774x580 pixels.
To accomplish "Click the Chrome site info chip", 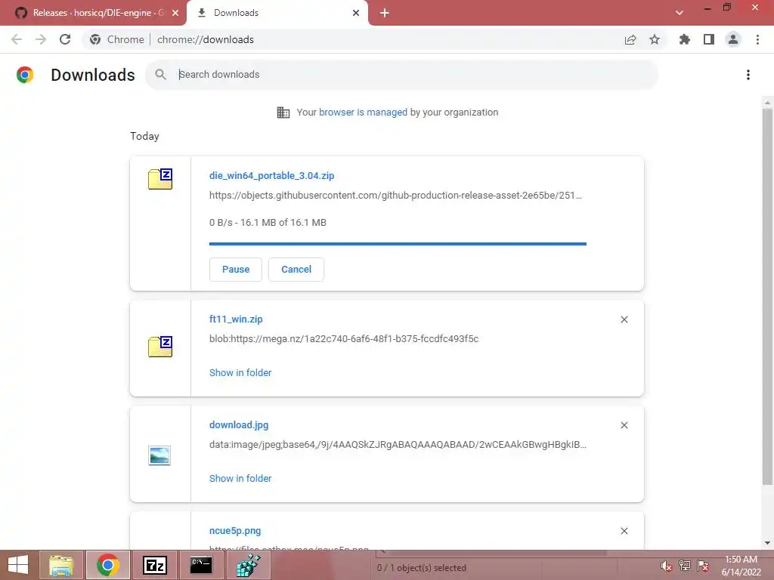I will (117, 39).
